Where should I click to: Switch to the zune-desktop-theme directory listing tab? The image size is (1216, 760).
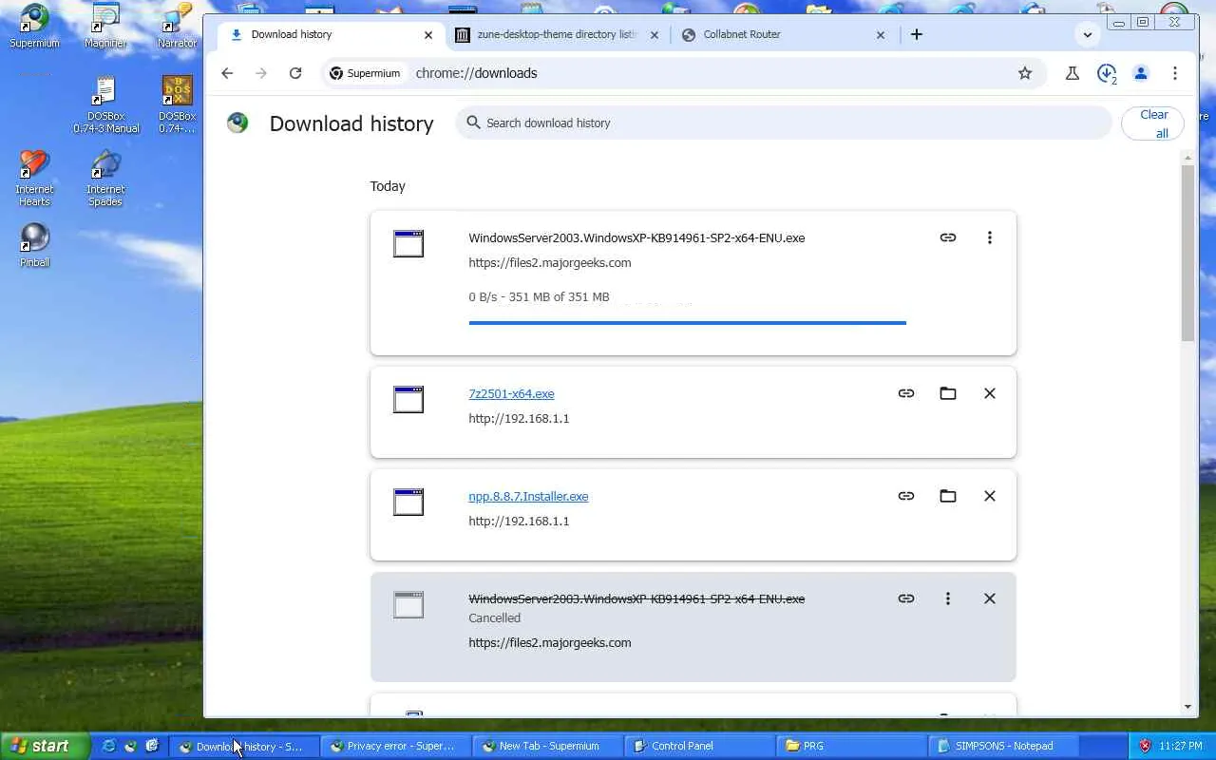click(x=557, y=34)
